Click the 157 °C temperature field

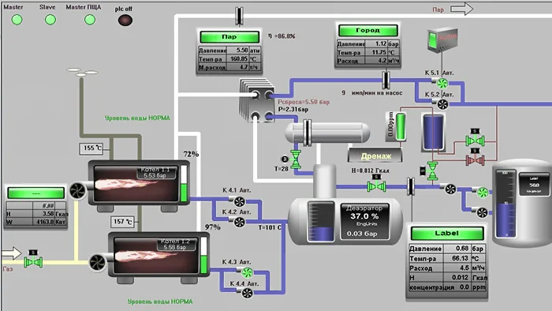pyautogui.click(x=123, y=222)
